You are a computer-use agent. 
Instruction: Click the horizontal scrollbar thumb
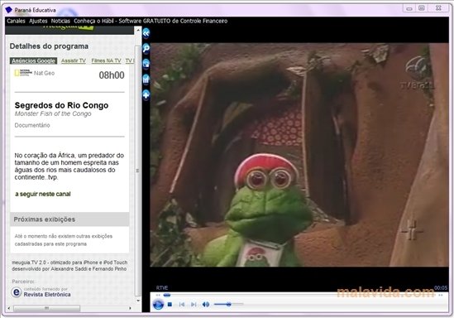click(x=46, y=308)
